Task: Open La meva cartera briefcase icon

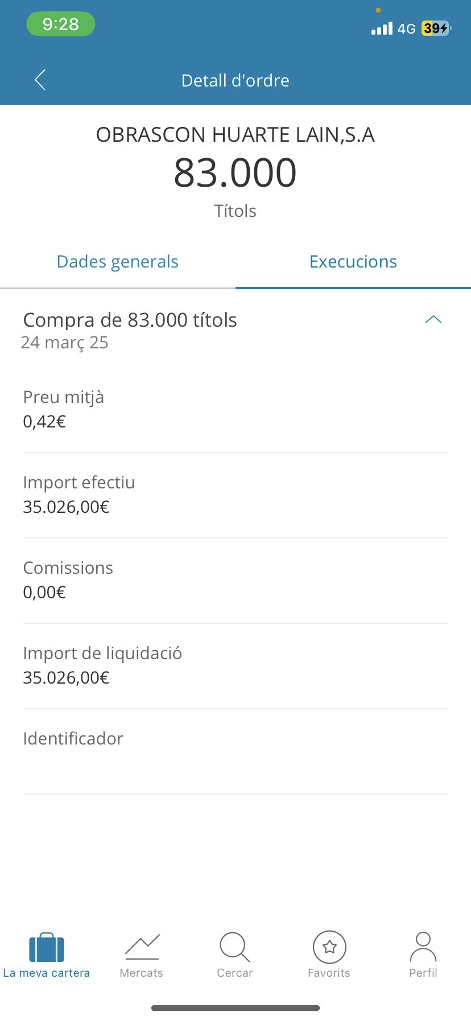Action: (x=47, y=947)
